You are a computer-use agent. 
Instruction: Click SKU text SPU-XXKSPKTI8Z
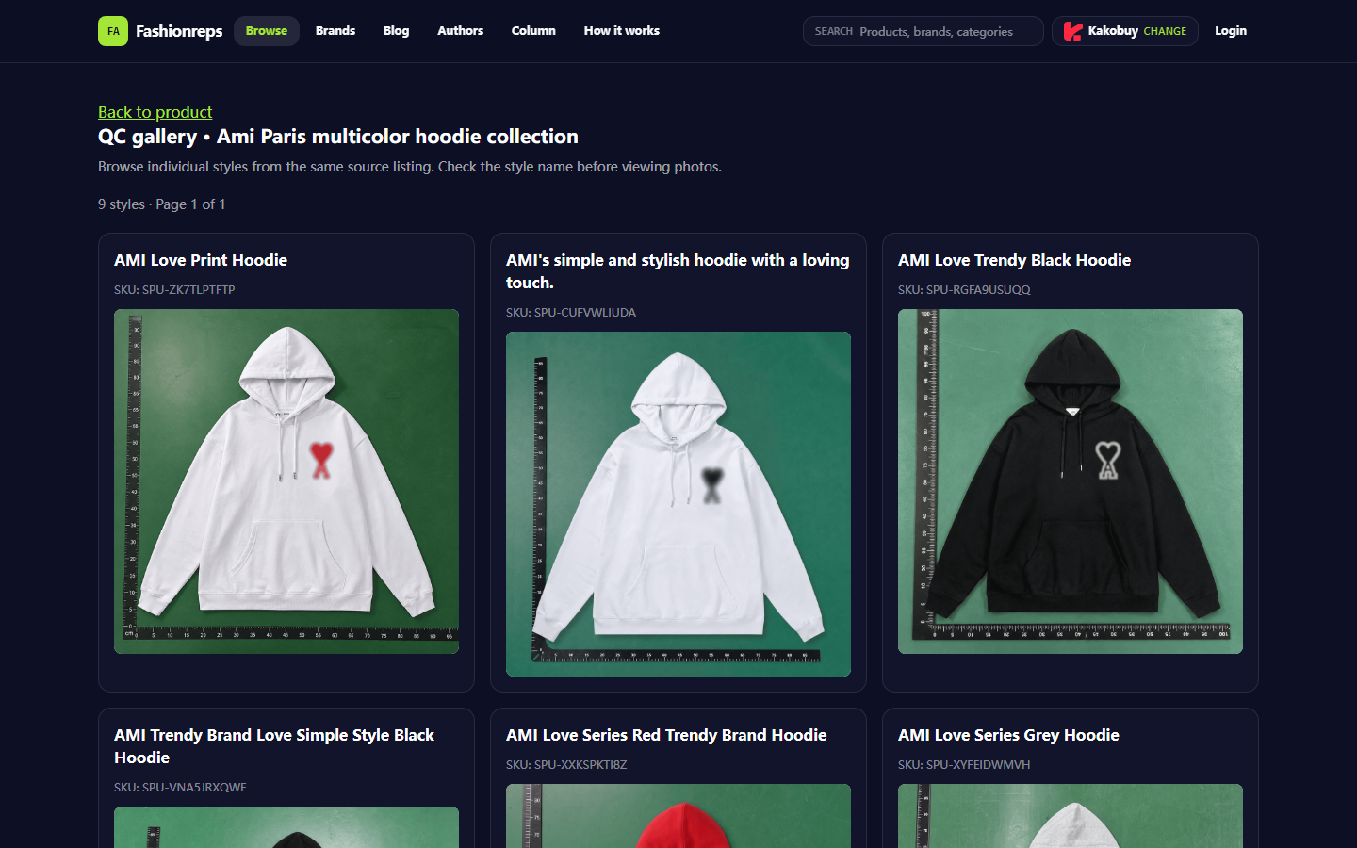coord(566,764)
